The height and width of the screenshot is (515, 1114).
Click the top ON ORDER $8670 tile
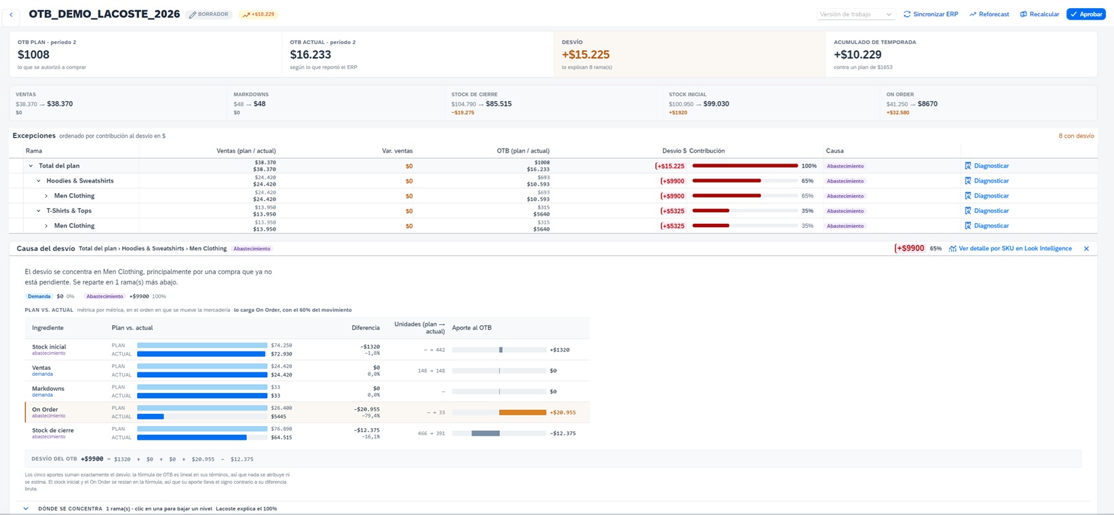click(988, 104)
